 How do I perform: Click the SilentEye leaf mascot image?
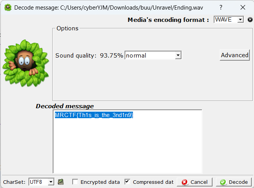click(26, 63)
